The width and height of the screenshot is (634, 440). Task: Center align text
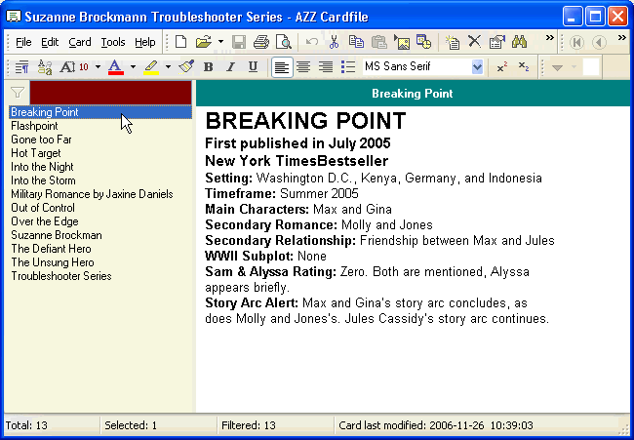point(303,67)
